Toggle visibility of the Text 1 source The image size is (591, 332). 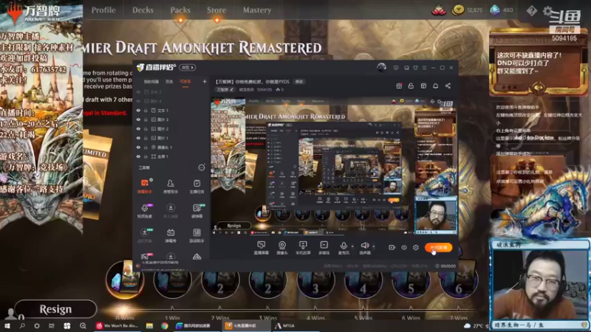pos(138,110)
